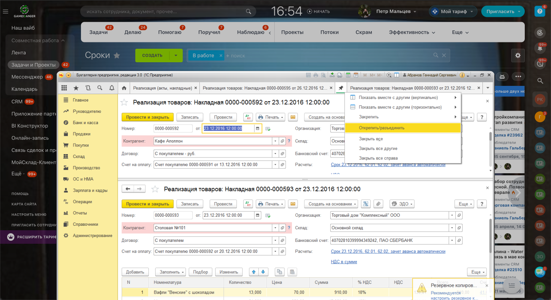Screen dimensions: 551x300
Task: Select Закрыть все другие menu item
Action: click(403, 148)
